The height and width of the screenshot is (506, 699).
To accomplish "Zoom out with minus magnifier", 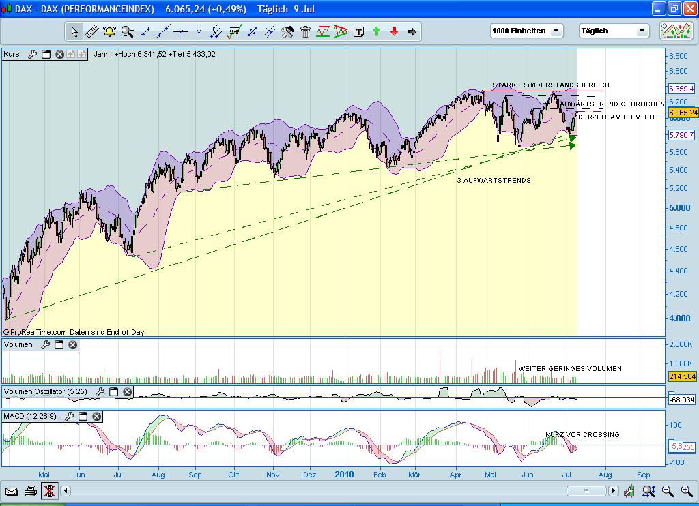I will [x=668, y=491].
